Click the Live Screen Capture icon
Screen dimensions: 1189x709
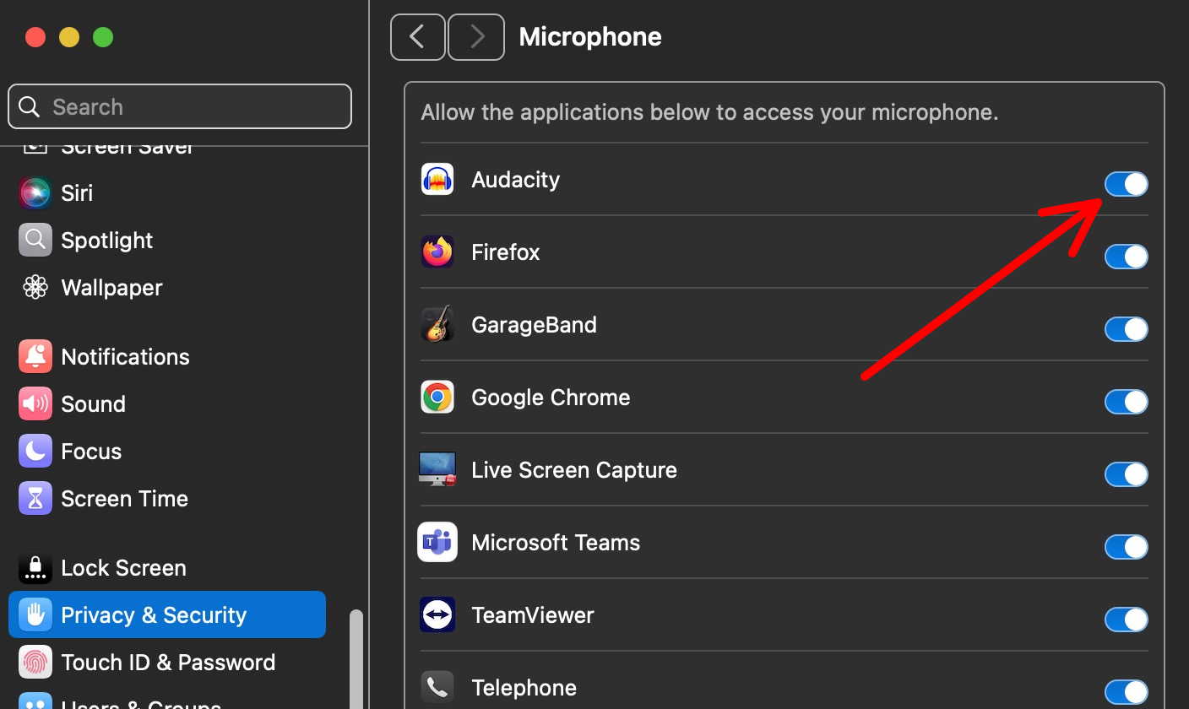pos(437,470)
